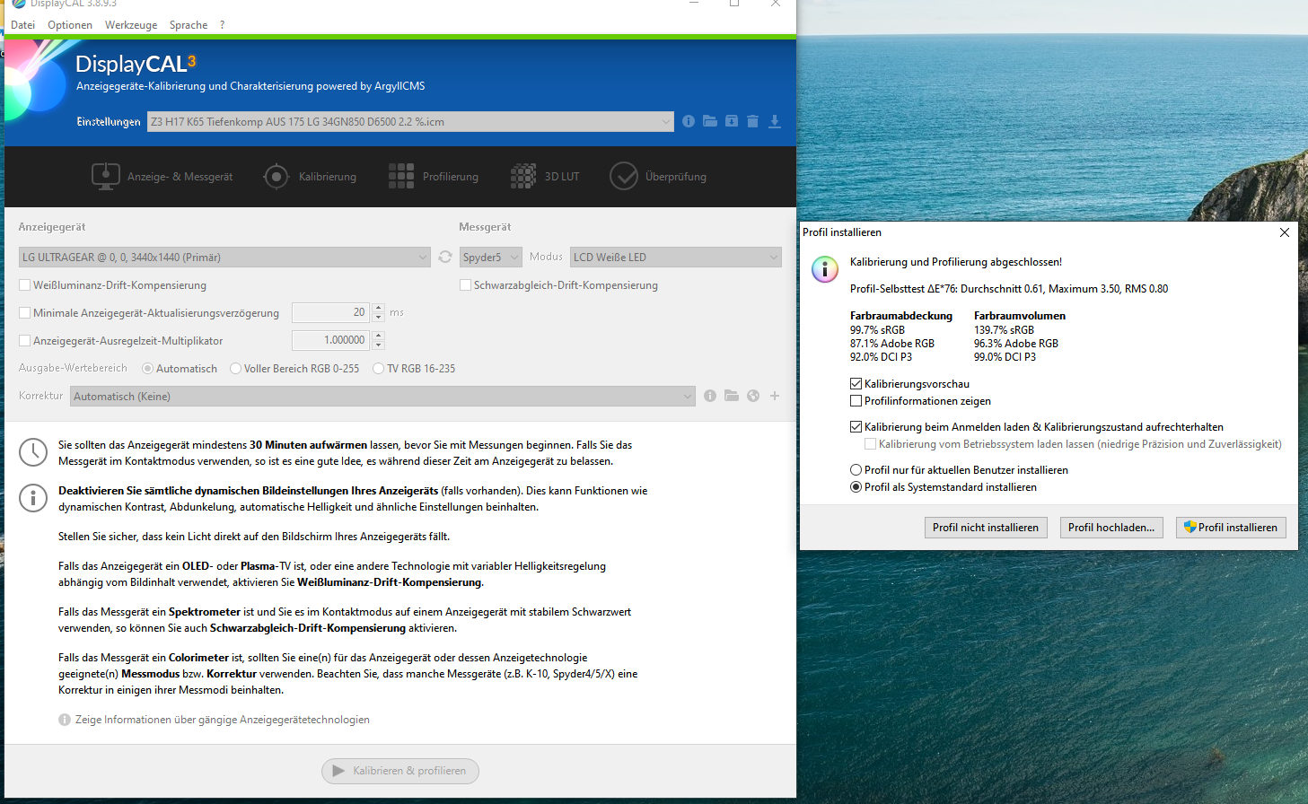Toggle Anzeigegerät-Ausregelzeit-Multiplikator checkbox
This screenshot has height=804, width=1308.
click(25, 341)
